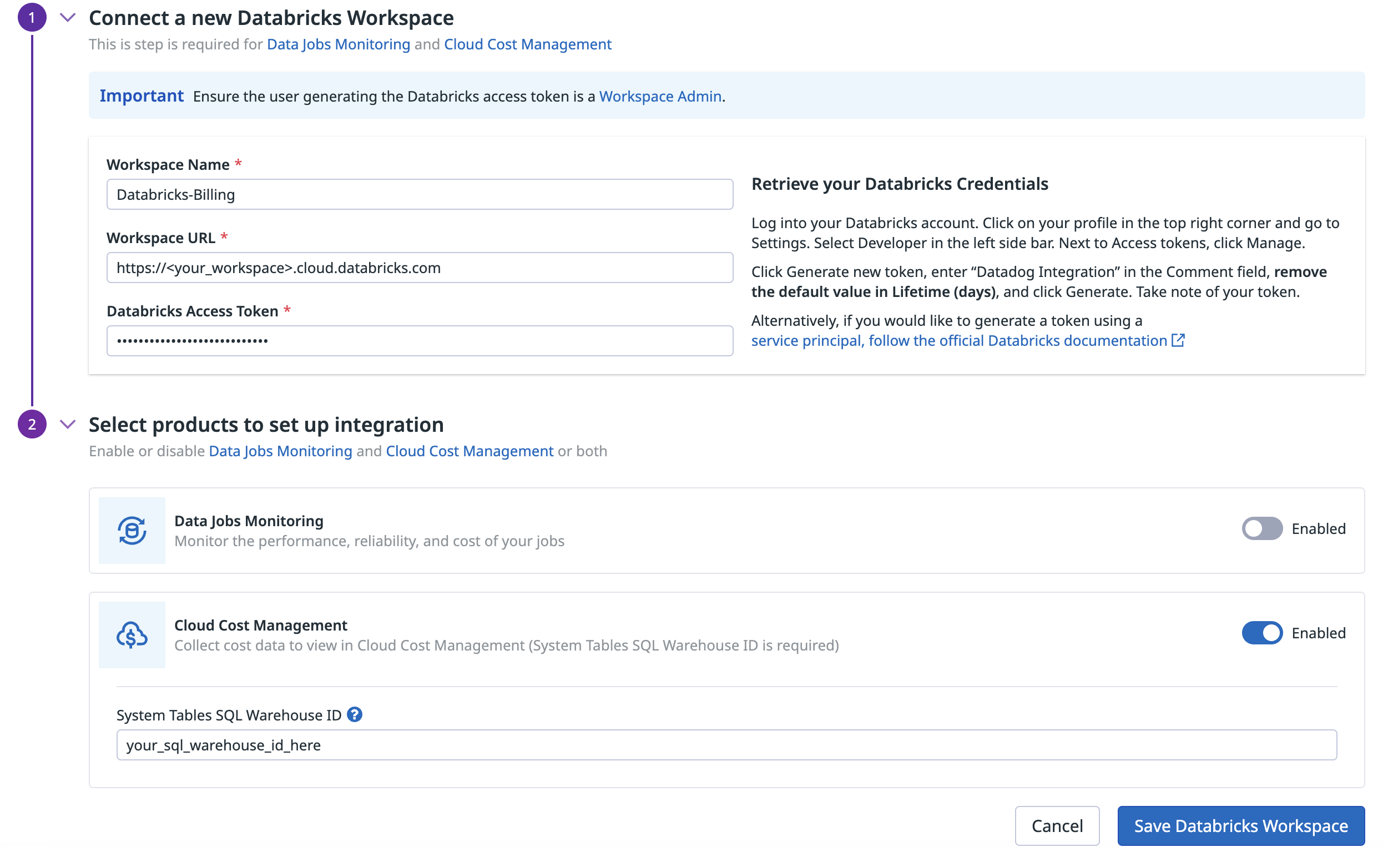Click the Databricks Access Token label

click(193, 310)
